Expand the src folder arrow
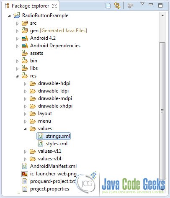 [x=17, y=23]
